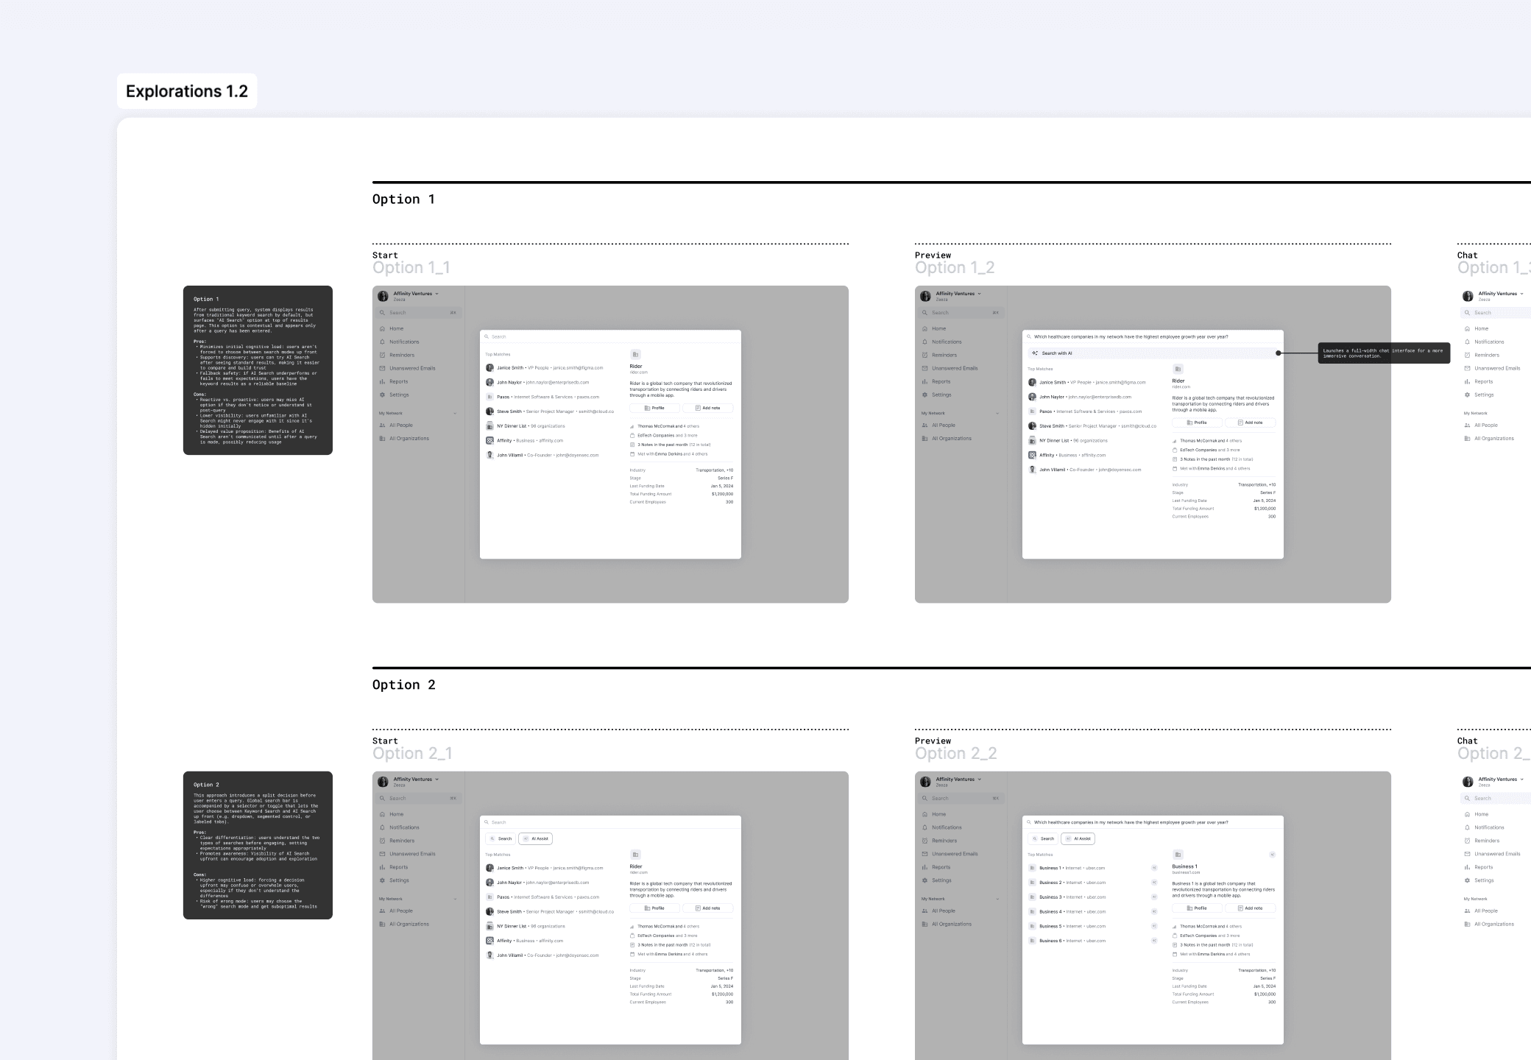
Task: Open Settings from the sidebar
Action: coord(383,395)
